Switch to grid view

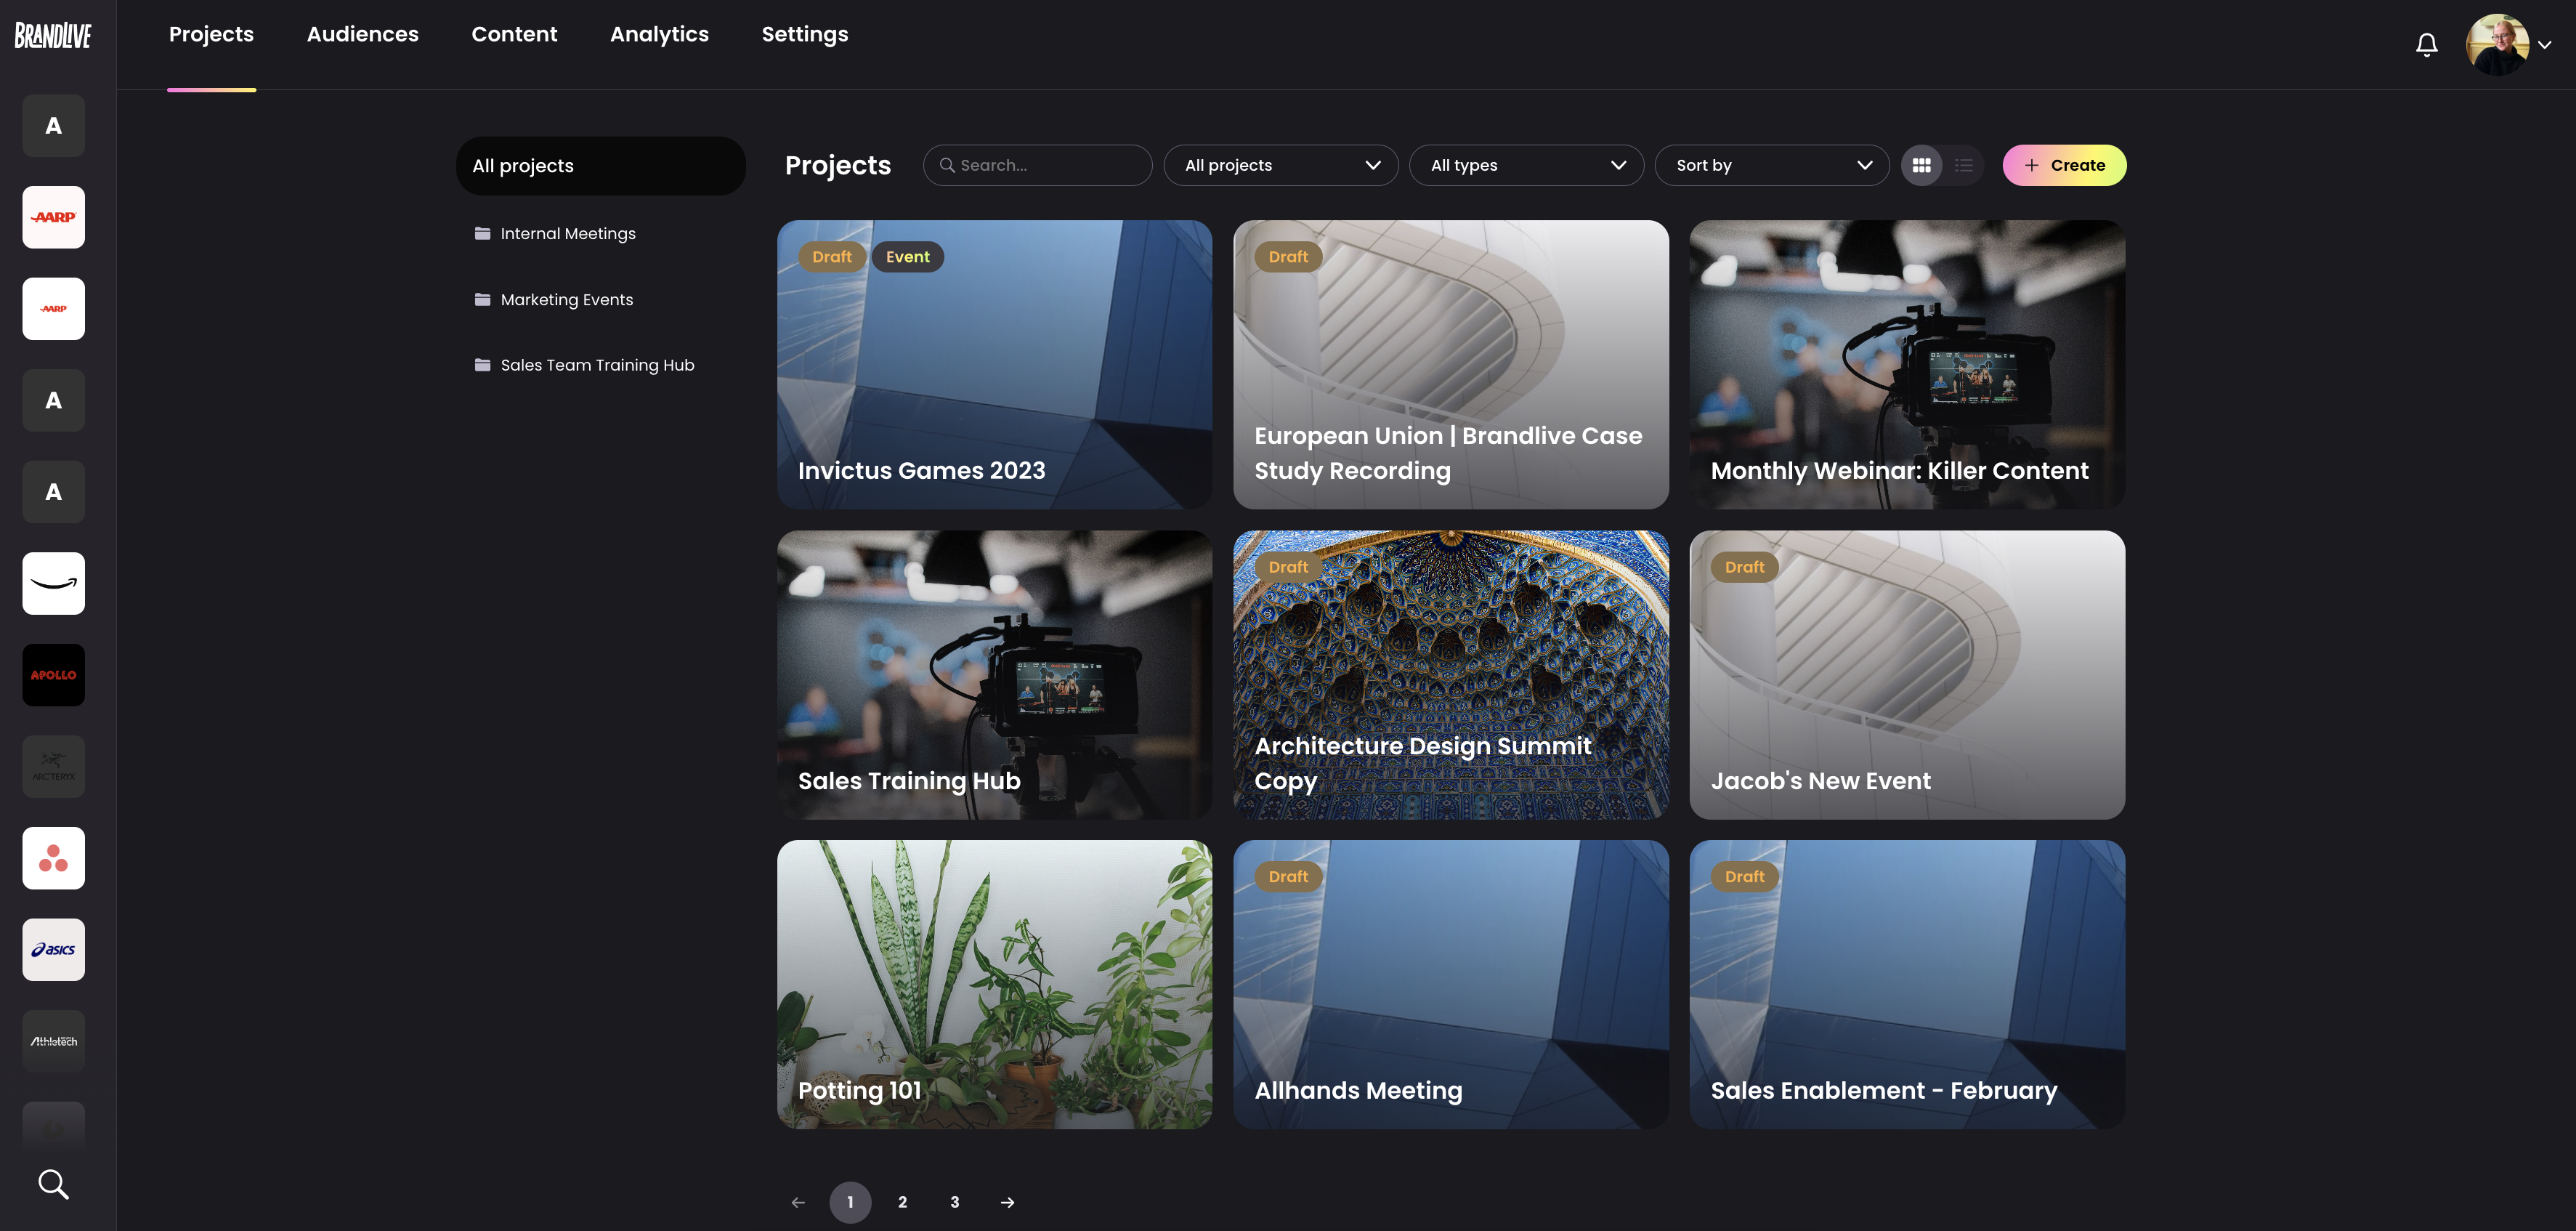(1921, 165)
